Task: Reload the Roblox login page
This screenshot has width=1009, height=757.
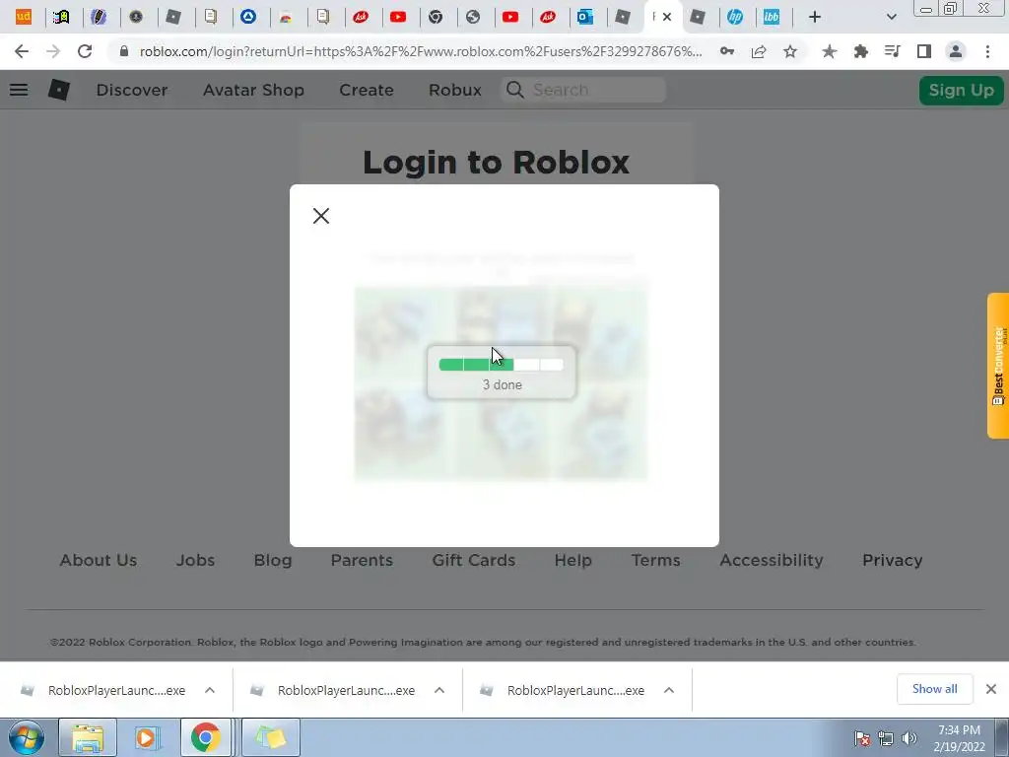Action: (85, 51)
